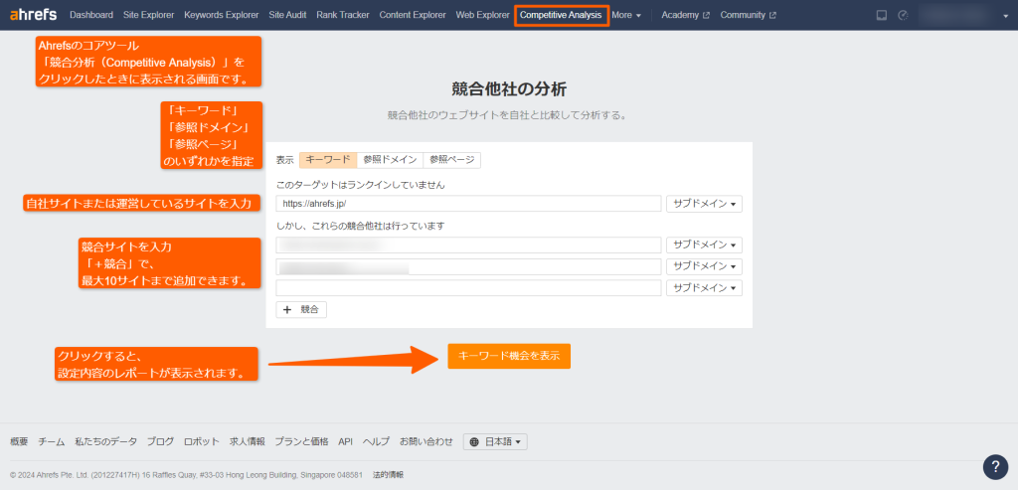Expand the More menu
This screenshot has width=1018, height=490.
pyautogui.click(x=626, y=15)
